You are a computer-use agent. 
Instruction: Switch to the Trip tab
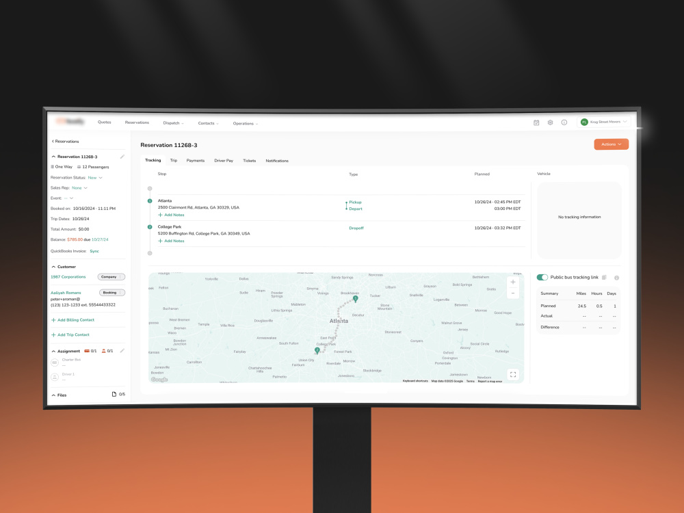tap(174, 161)
